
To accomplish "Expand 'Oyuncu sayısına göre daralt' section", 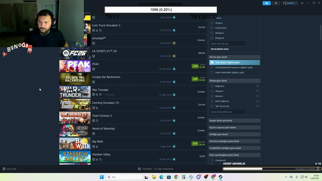I will tap(234, 127).
